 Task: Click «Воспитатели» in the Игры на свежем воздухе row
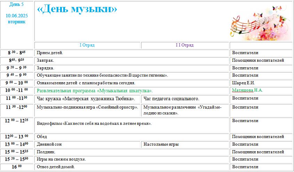[x=245, y=160]
